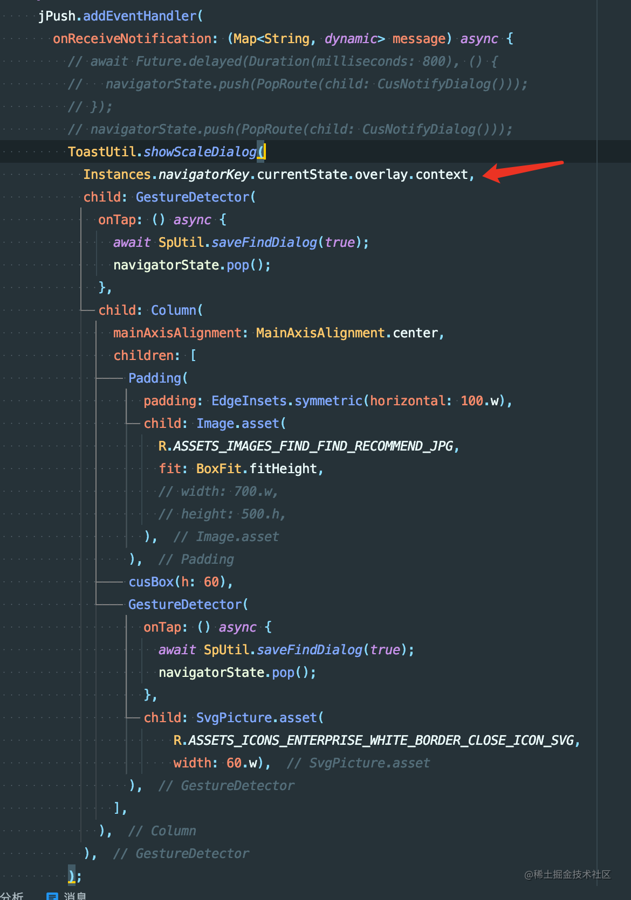The height and width of the screenshot is (900, 631).
Task: Click 'child: Image.asset(' line
Action: [215, 424]
